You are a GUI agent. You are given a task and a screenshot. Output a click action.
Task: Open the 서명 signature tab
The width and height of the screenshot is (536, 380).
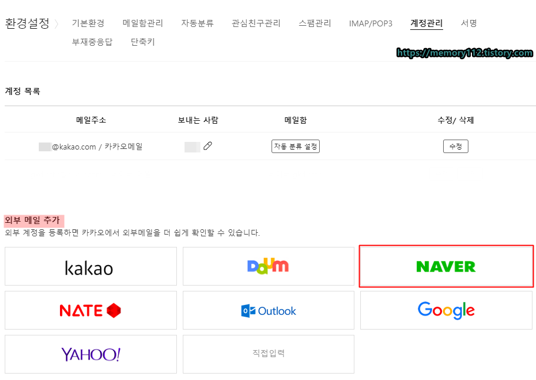pyautogui.click(x=468, y=23)
